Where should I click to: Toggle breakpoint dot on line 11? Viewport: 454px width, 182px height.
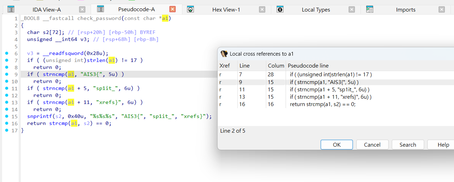[x=7, y=89]
